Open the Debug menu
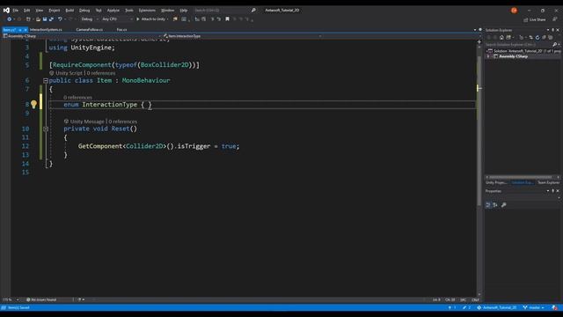 point(84,11)
